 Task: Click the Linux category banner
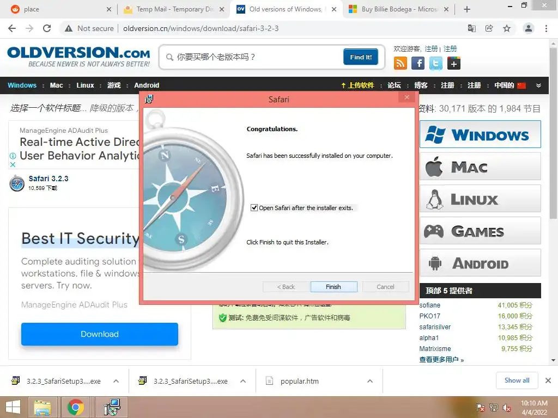pyautogui.click(x=480, y=199)
